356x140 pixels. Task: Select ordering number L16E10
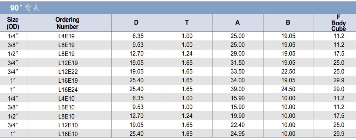[68, 134]
